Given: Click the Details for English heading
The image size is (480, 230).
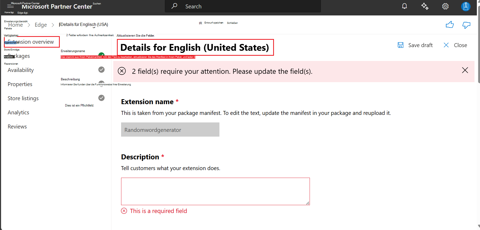Looking at the screenshot, I should (195, 48).
